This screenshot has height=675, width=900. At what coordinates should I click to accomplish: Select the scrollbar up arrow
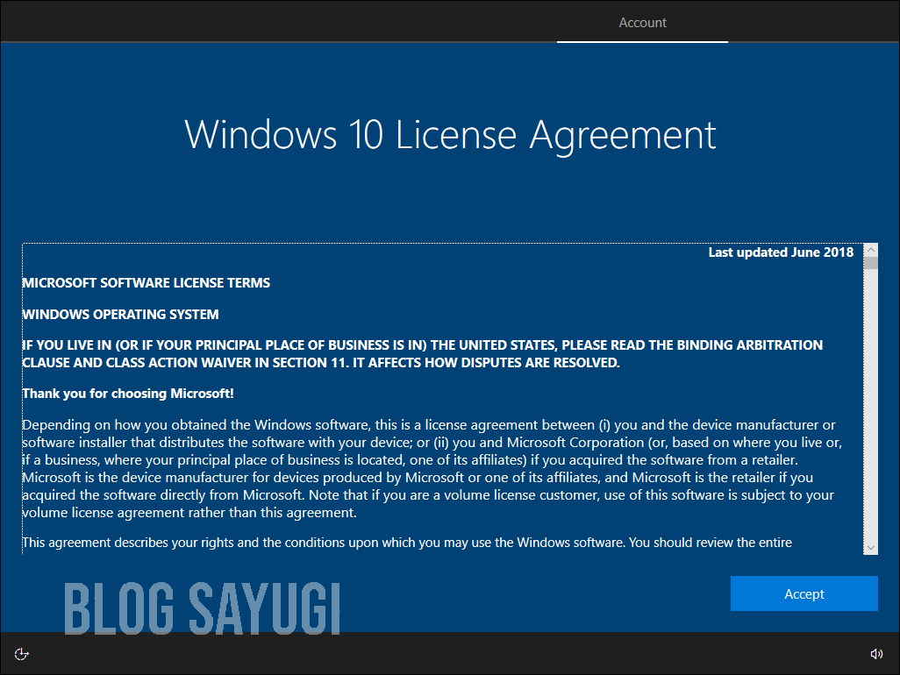870,251
